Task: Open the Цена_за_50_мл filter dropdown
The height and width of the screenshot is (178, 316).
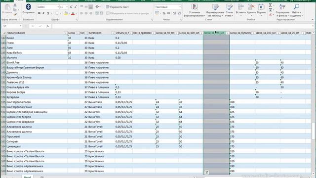Action: (x=177, y=33)
